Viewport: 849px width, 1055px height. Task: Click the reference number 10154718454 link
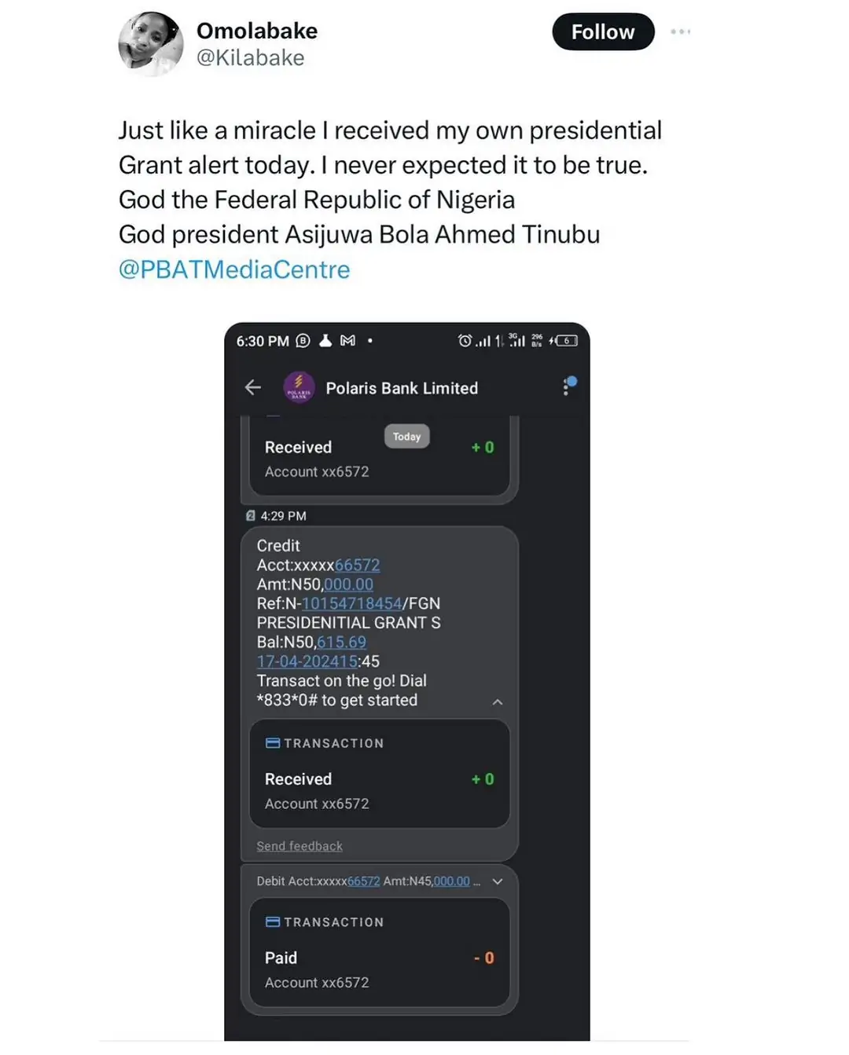(x=351, y=603)
